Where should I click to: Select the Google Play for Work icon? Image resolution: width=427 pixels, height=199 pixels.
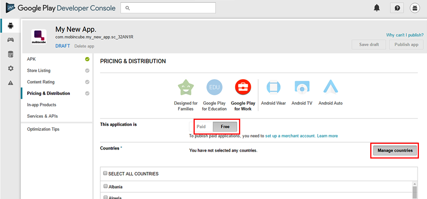pos(243,88)
